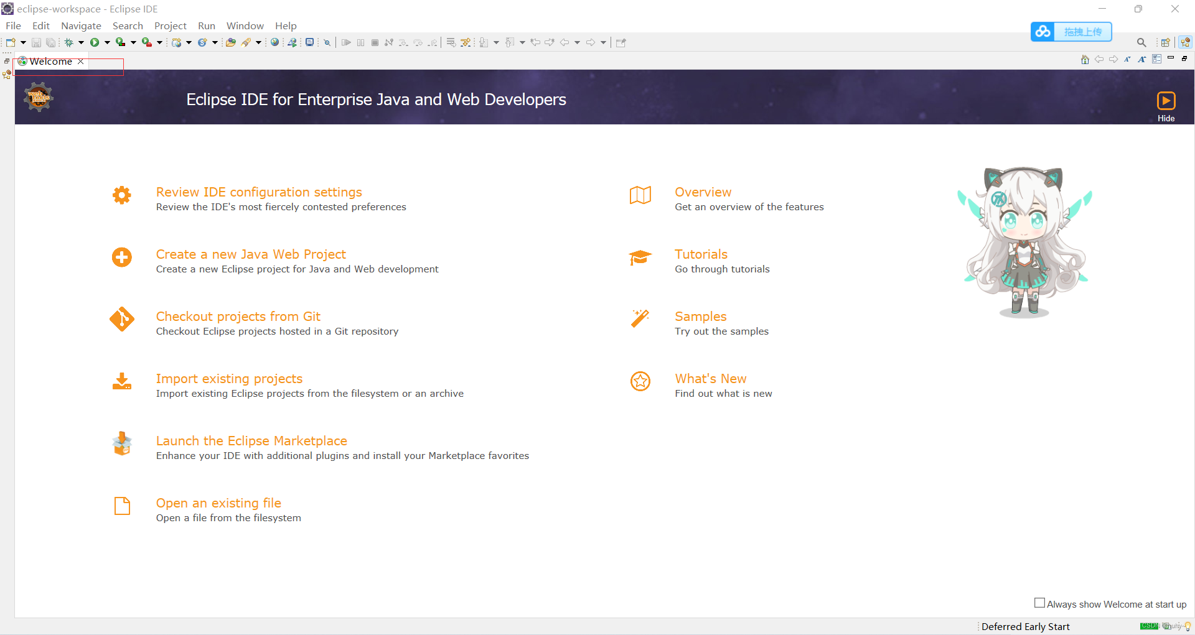Click the Run External Tools icon
The height and width of the screenshot is (635, 1195).
tap(146, 42)
